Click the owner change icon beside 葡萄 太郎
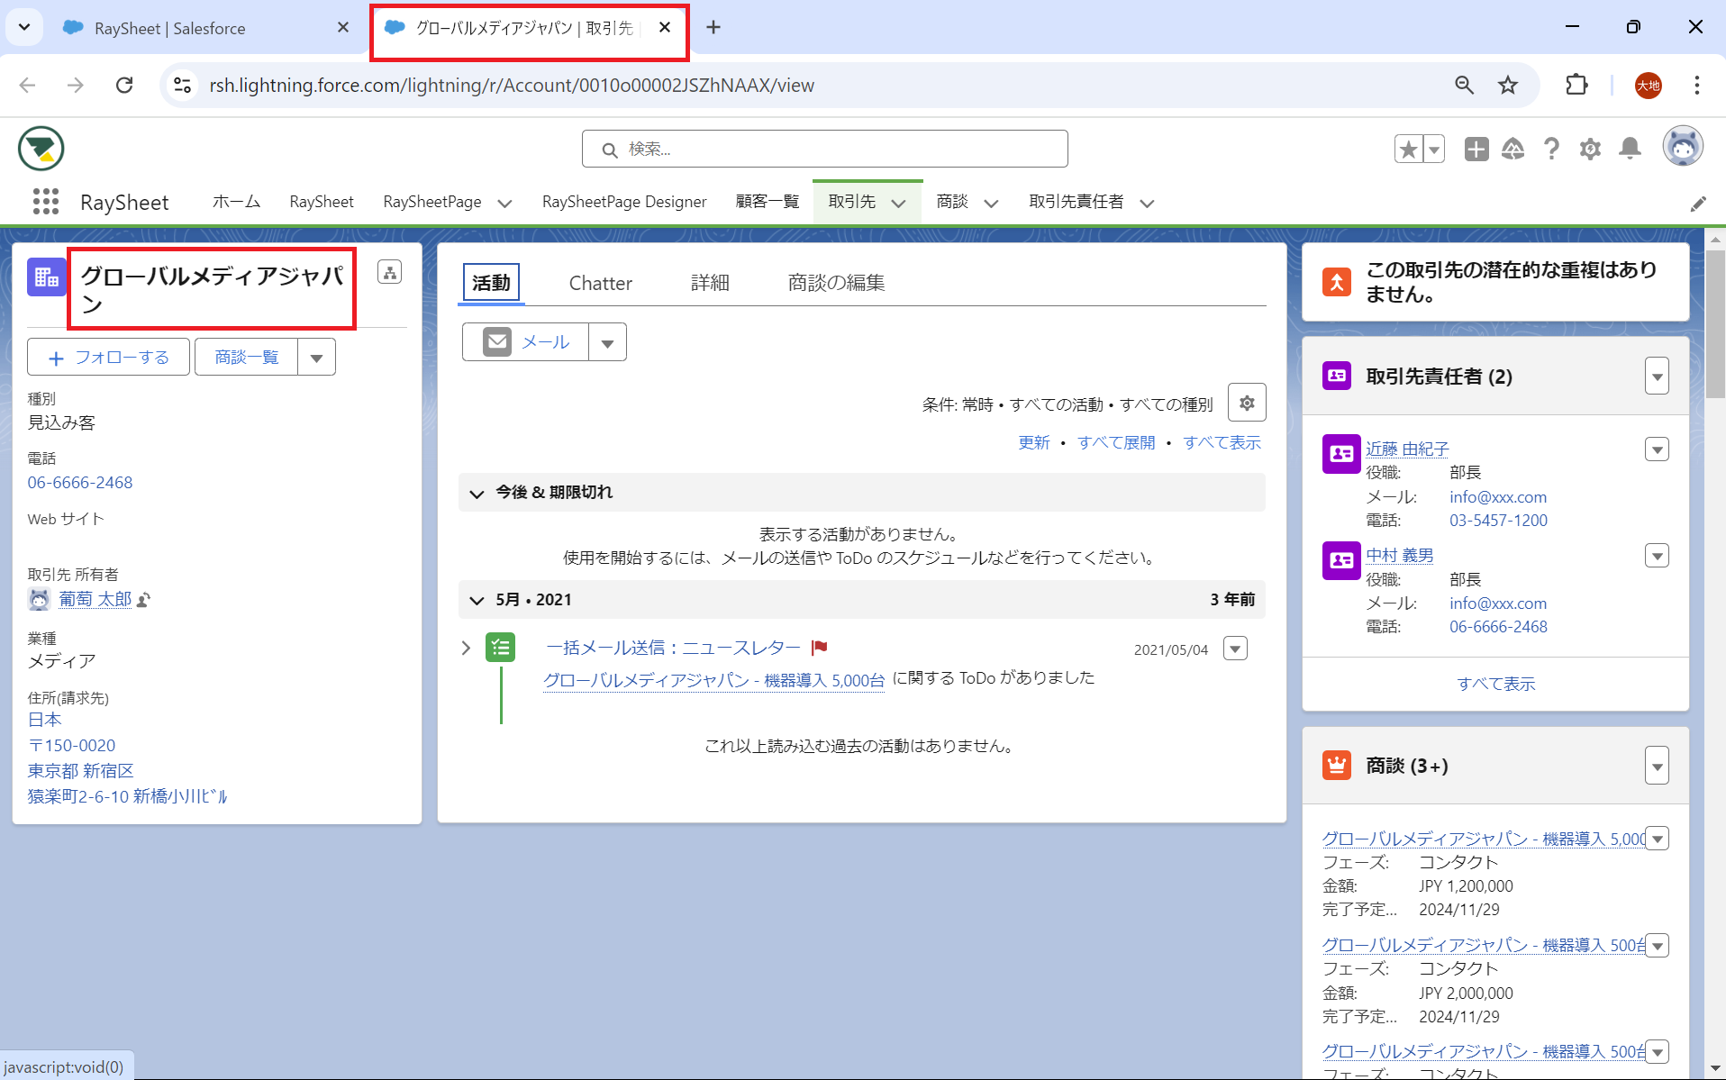The width and height of the screenshot is (1726, 1080). click(143, 600)
